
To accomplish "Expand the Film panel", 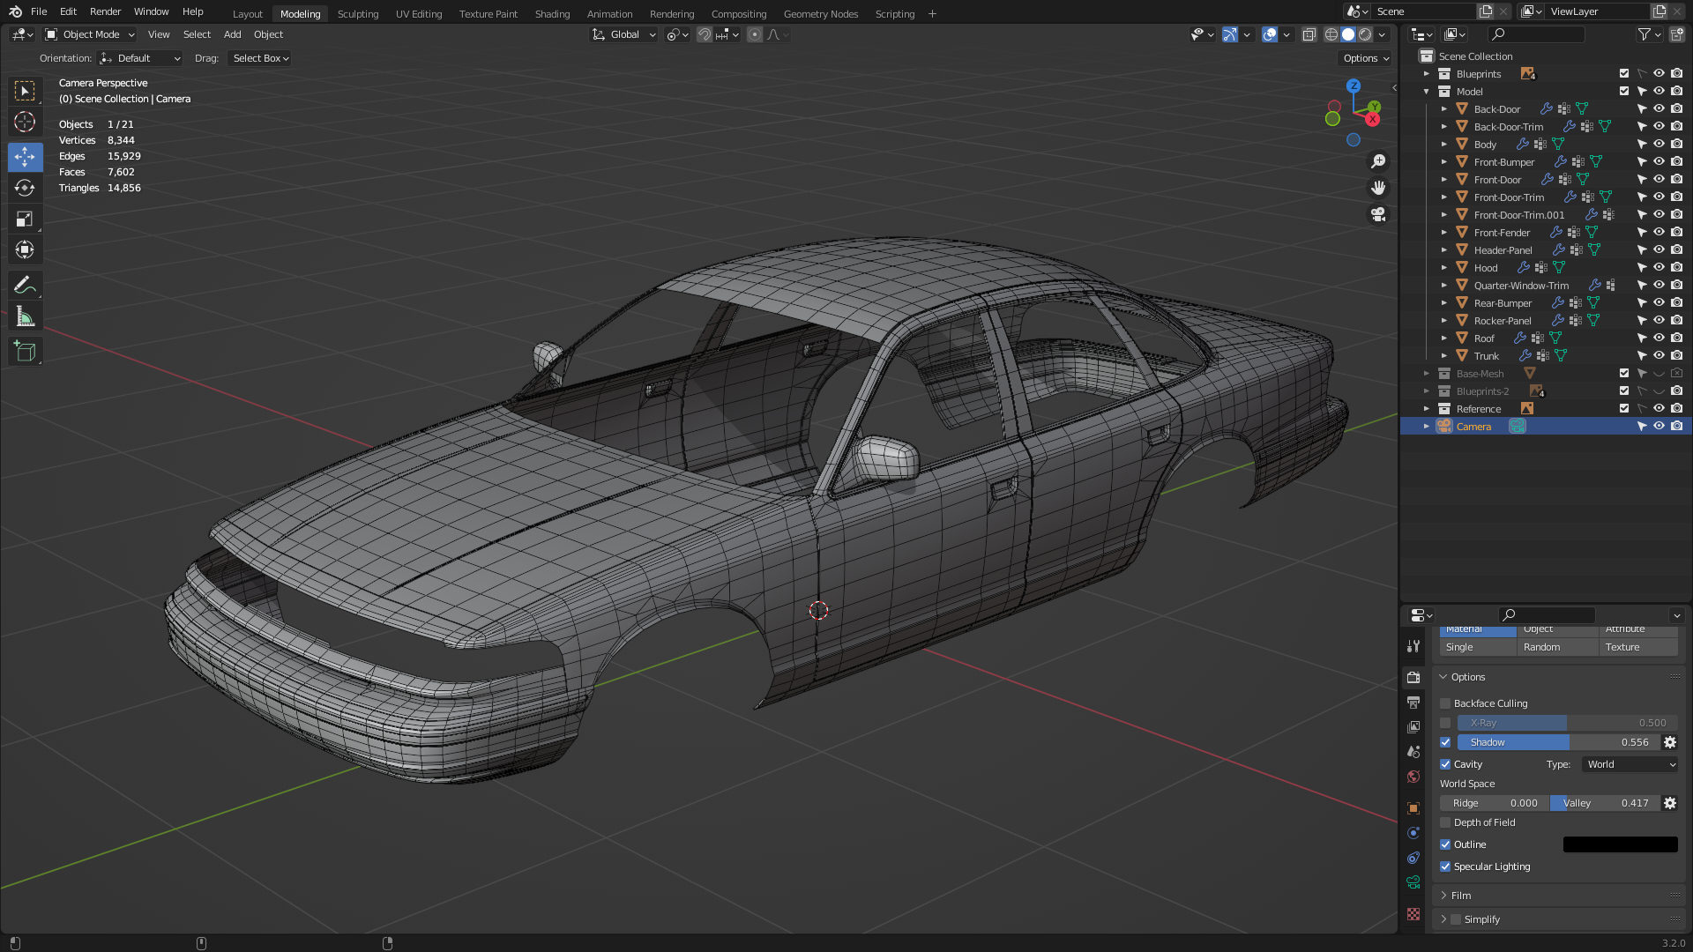I will click(1461, 896).
